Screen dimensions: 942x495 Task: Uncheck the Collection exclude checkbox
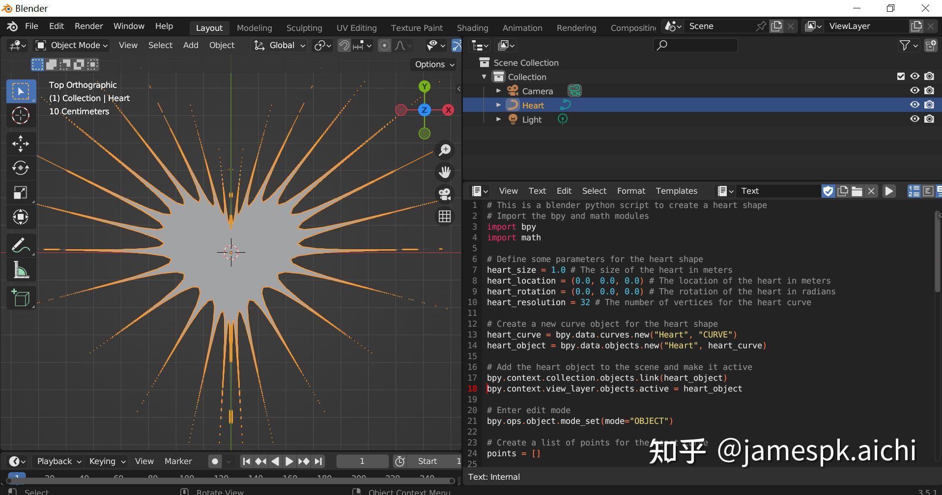[x=901, y=77]
